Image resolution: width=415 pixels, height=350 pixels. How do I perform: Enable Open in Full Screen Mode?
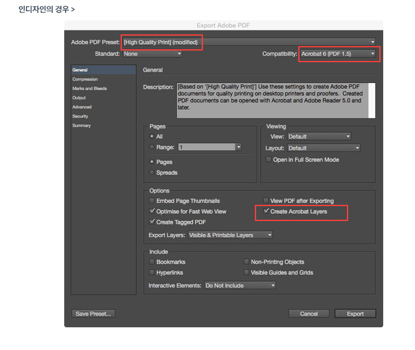coord(268,159)
